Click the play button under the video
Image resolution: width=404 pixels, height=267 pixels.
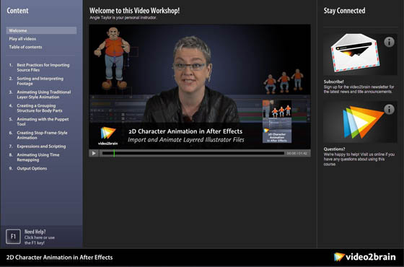94,153
